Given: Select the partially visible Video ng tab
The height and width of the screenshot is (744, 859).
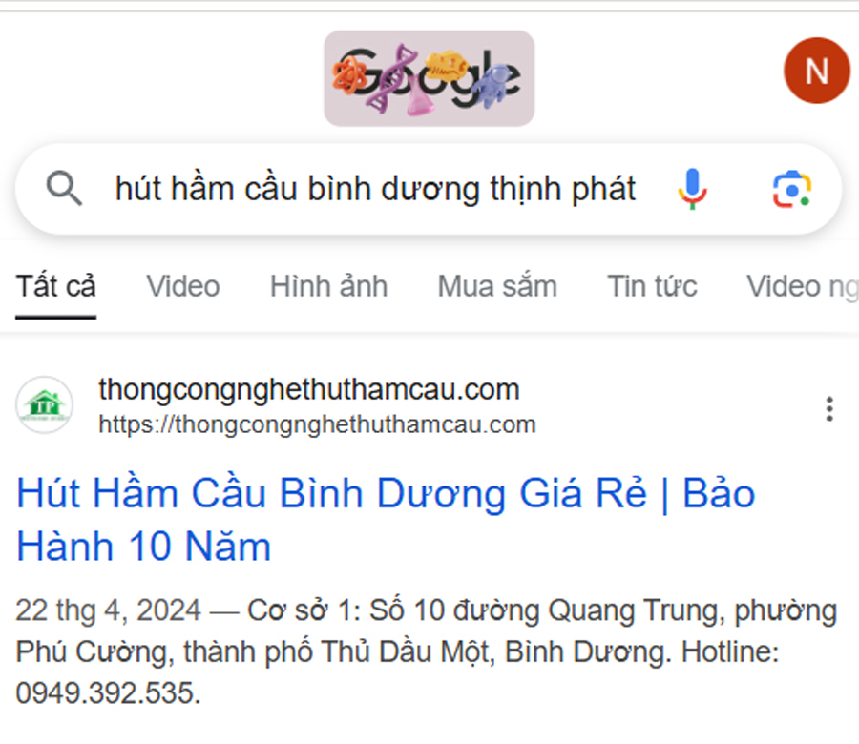Looking at the screenshot, I should (803, 286).
